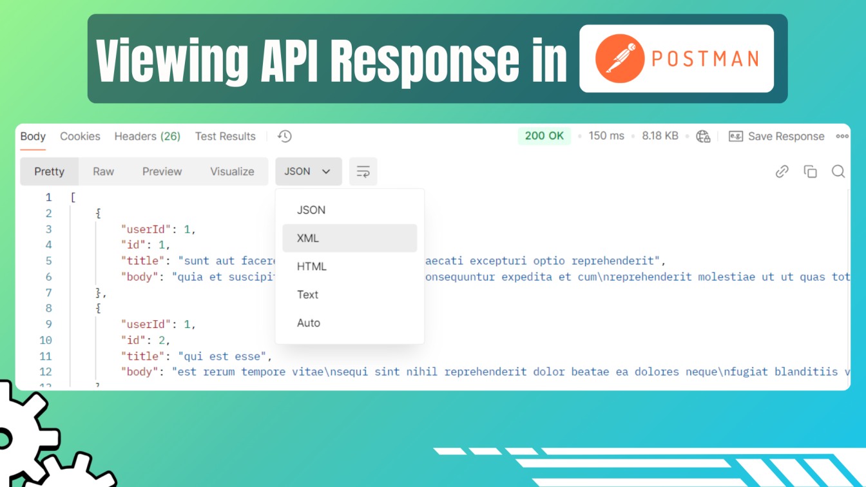
Task: Choose Text from the format menu
Action: pos(350,295)
